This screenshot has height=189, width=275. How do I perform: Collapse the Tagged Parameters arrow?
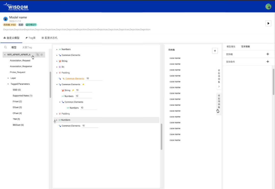tap(8, 84)
